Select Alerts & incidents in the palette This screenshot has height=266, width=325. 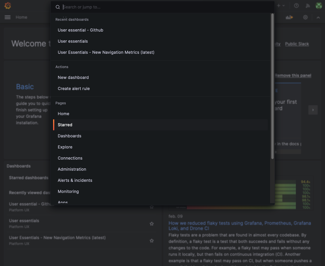click(x=75, y=180)
